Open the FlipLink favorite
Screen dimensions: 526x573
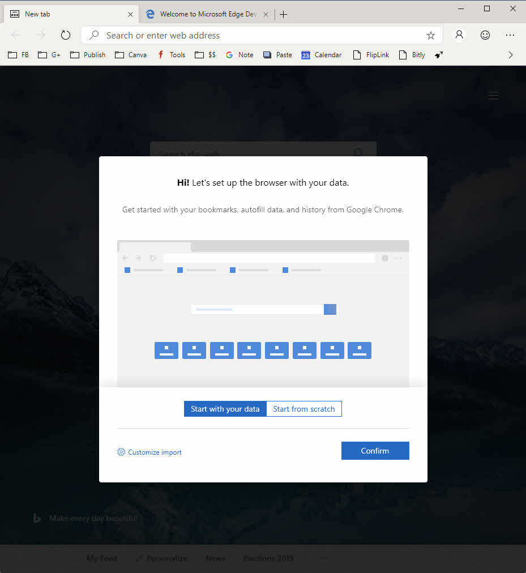click(371, 55)
